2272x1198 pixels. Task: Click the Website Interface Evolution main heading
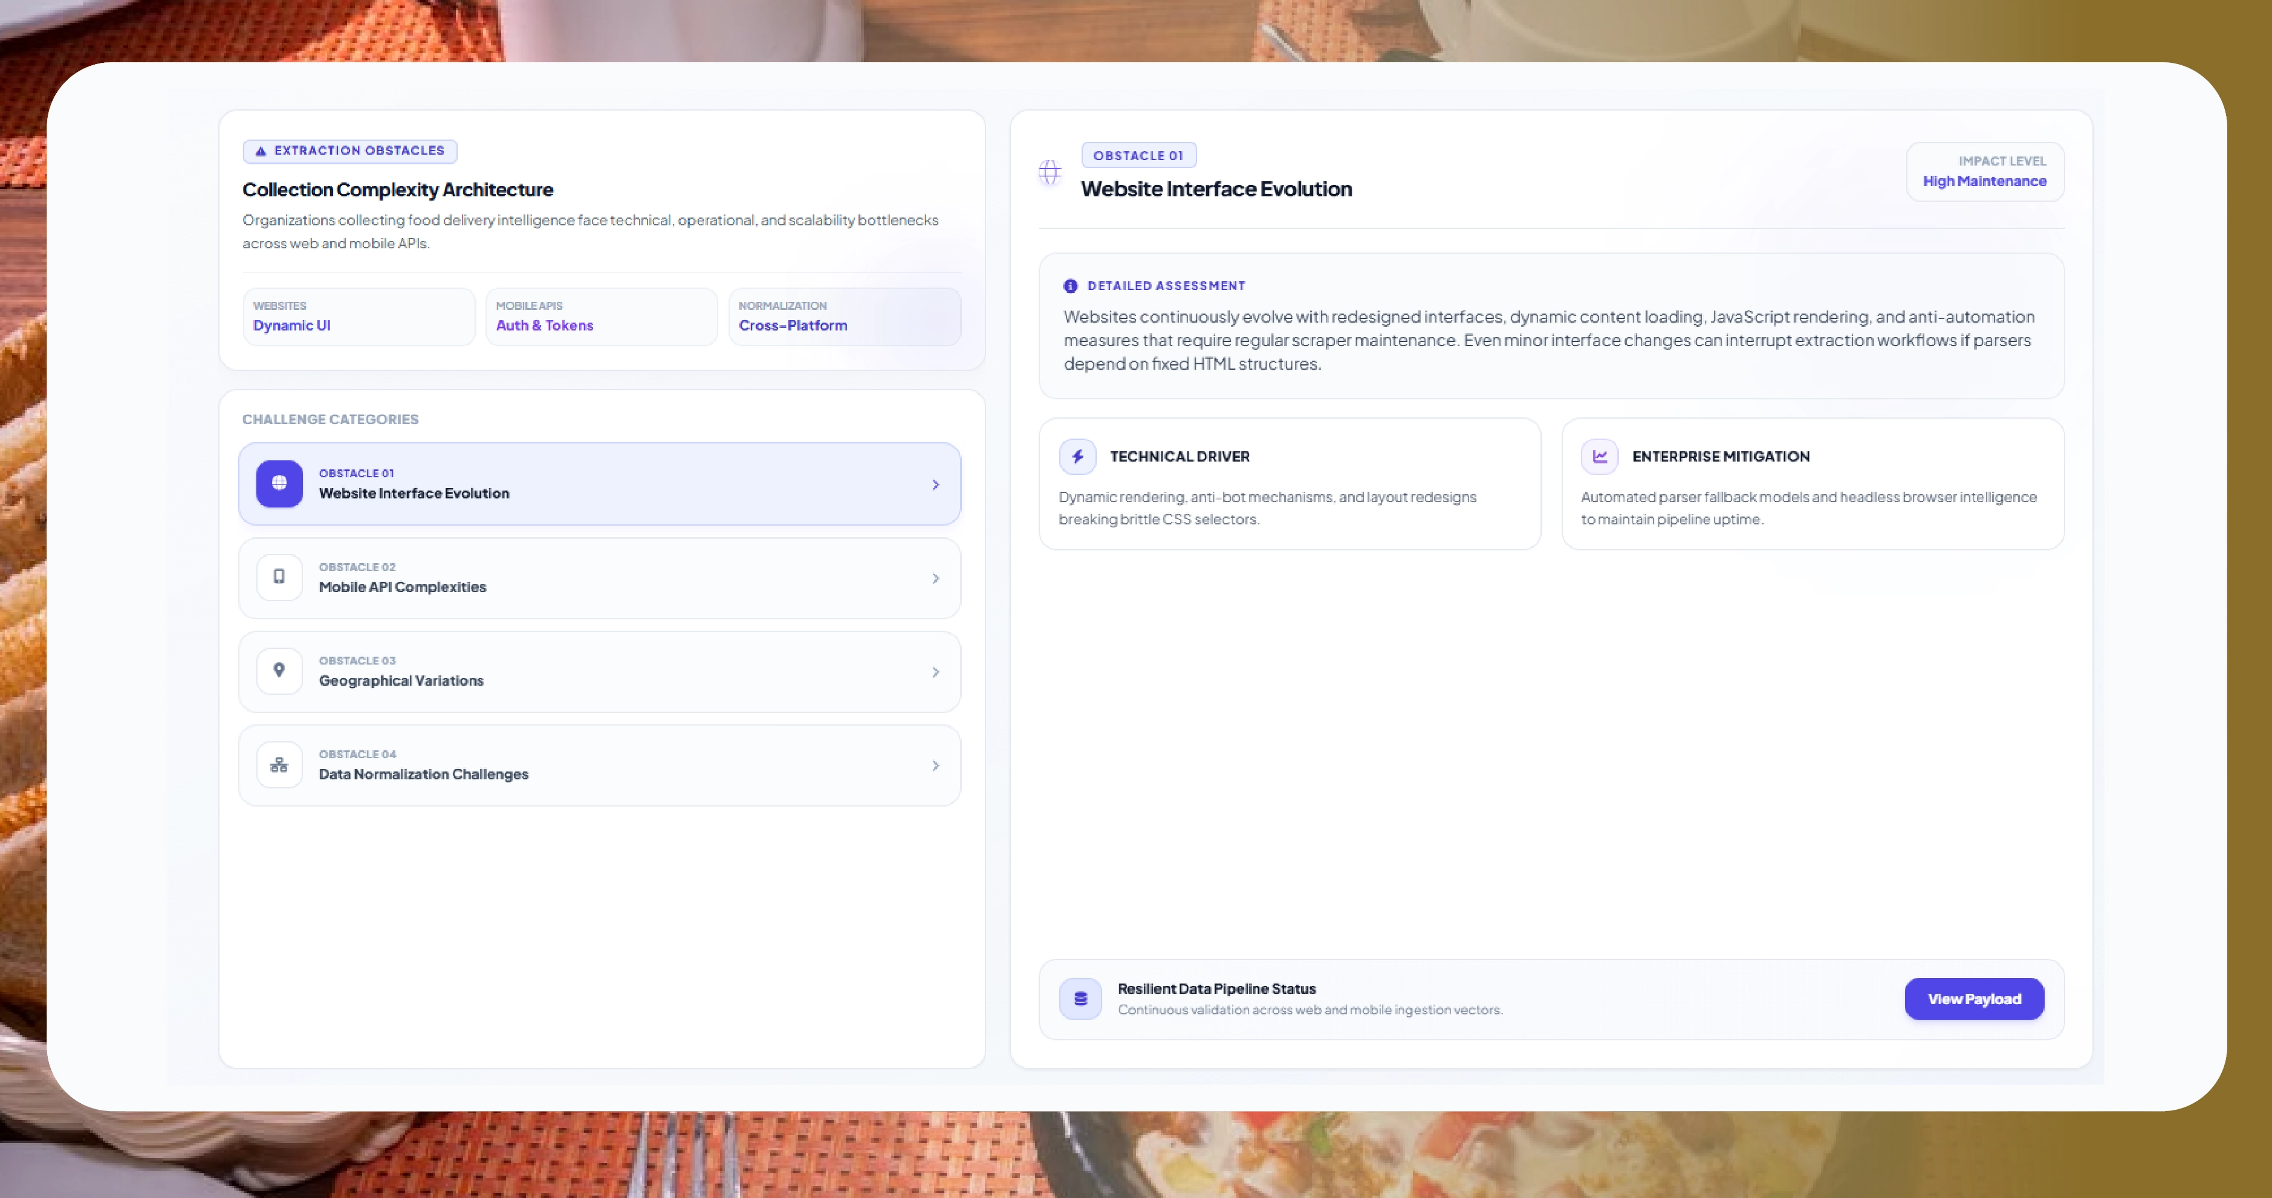click(x=1216, y=188)
